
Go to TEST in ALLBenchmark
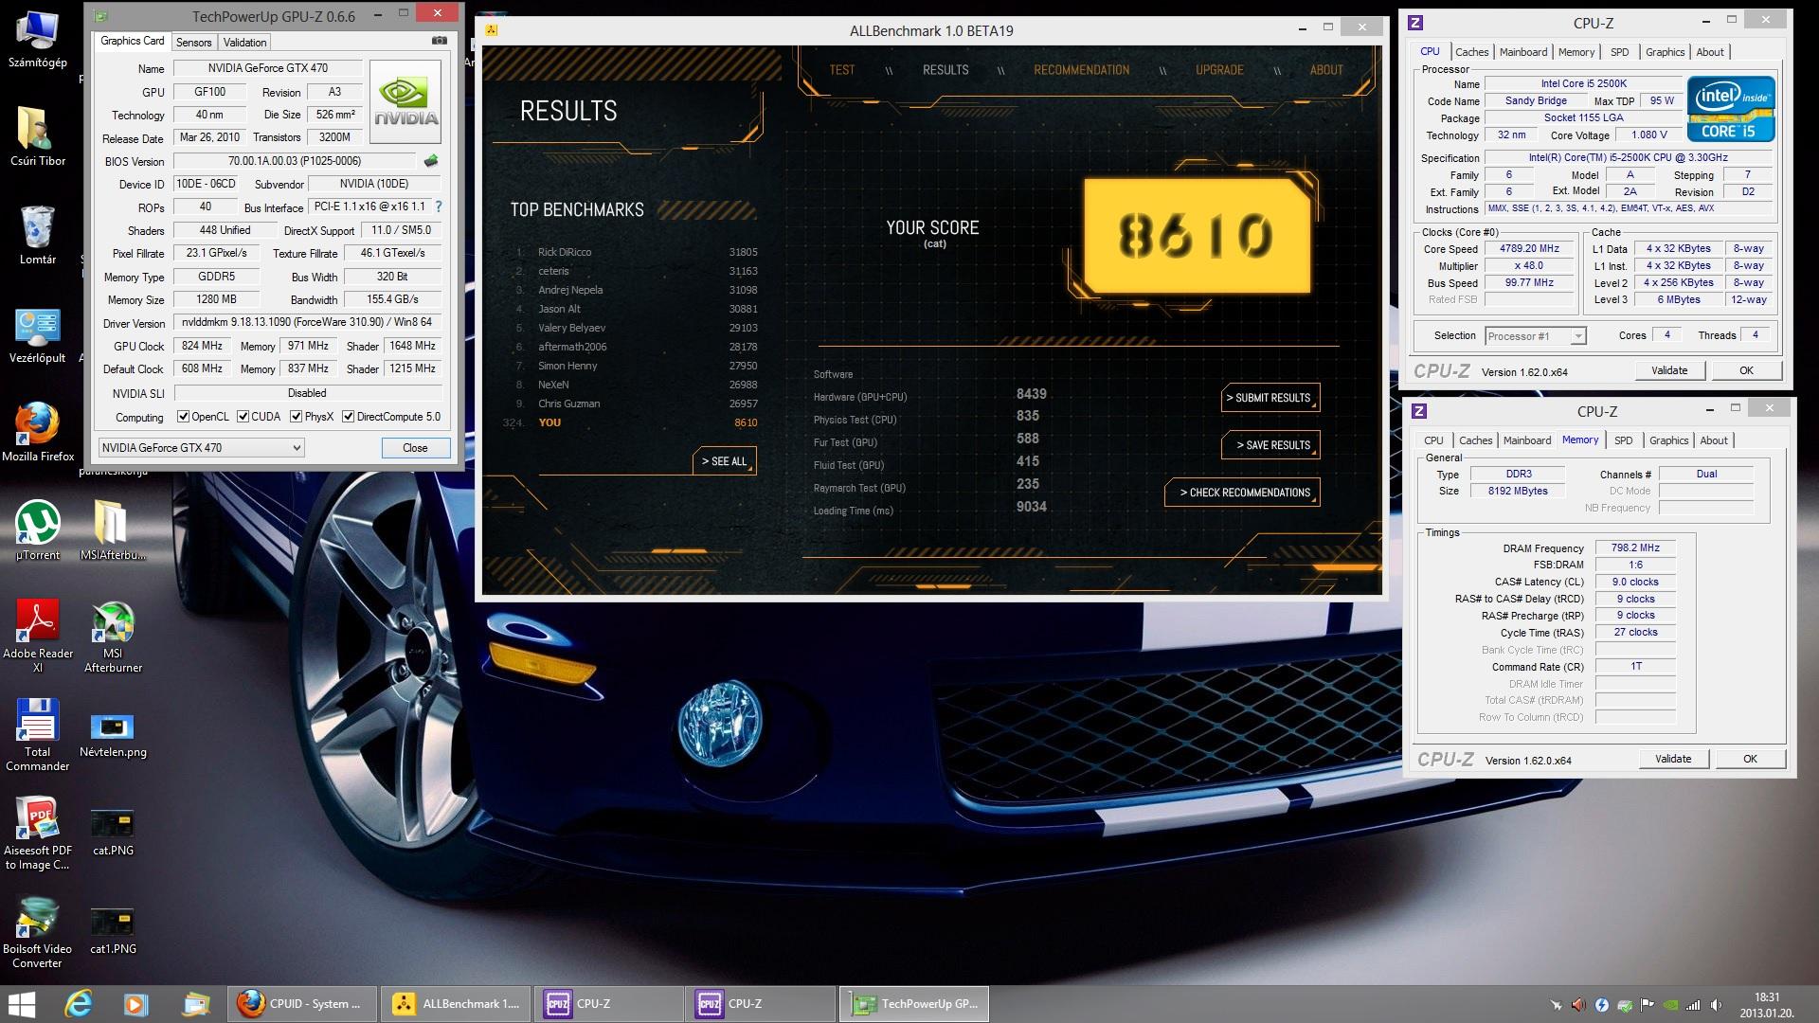tap(841, 70)
